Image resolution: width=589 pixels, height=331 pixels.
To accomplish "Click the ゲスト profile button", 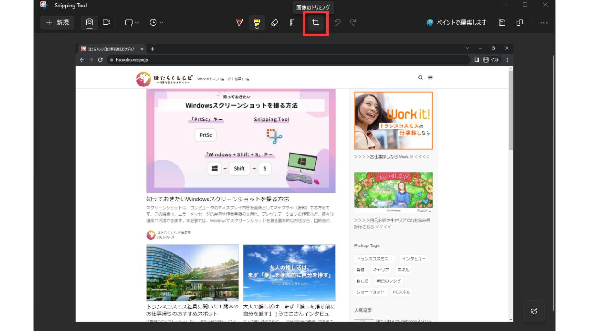I will (491, 60).
